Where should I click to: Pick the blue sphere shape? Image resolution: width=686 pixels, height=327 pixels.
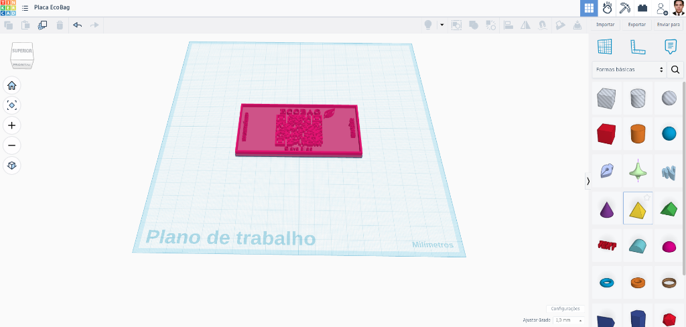669,133
